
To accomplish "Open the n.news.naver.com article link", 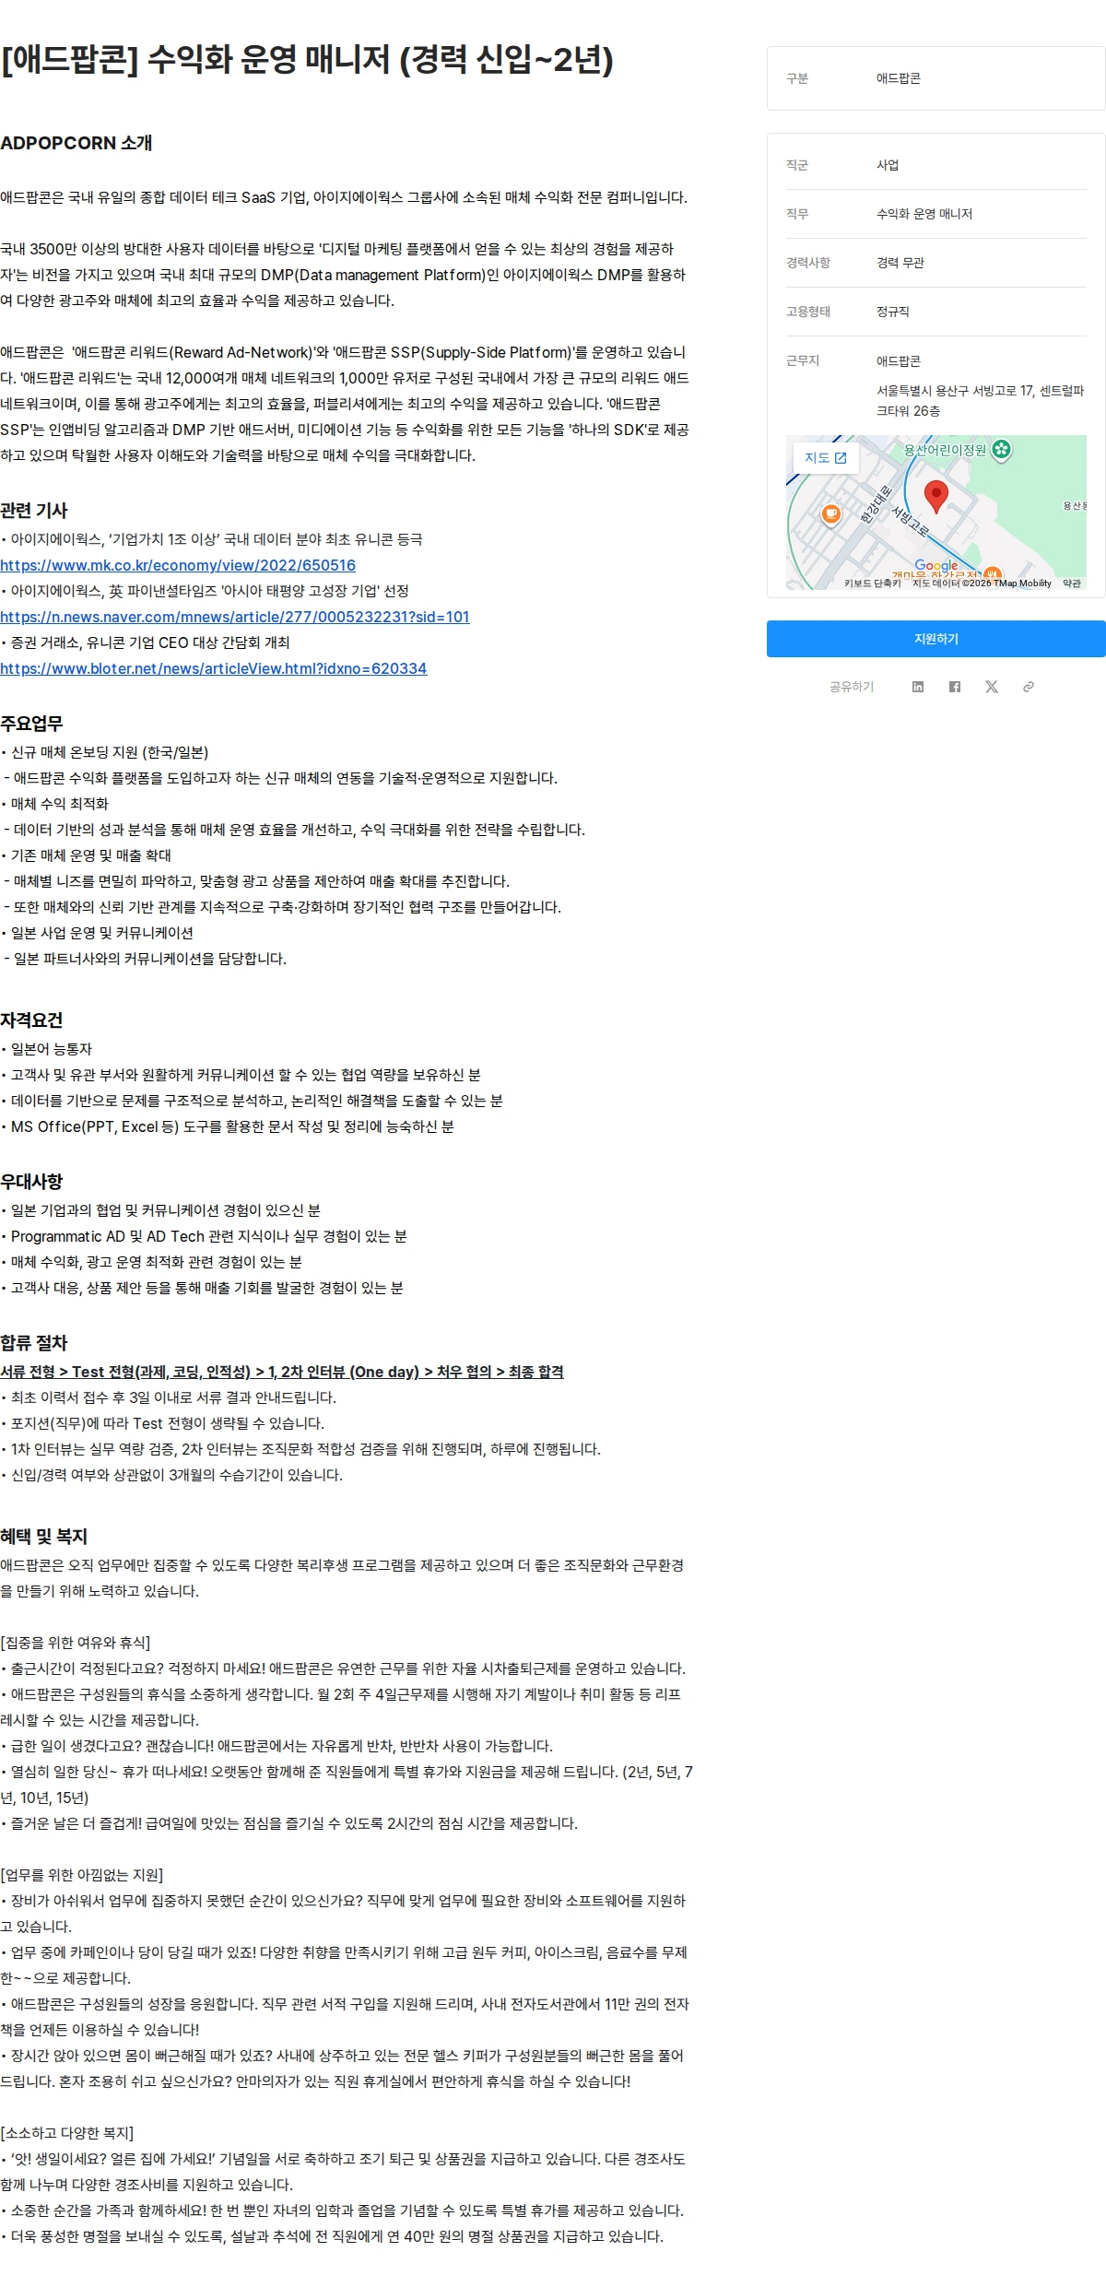I will [235, 617].
